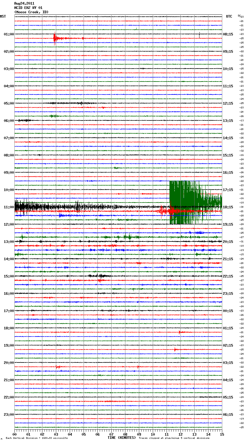Click the 13 minute axis tick label
The width and height of the screenshot is (245, 442).
194,434
